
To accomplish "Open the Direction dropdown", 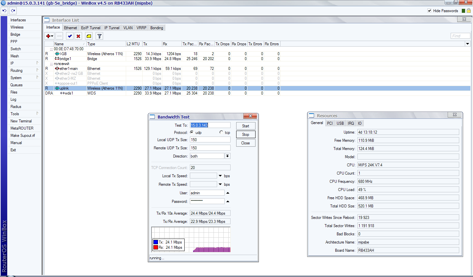I will point(227,156).
